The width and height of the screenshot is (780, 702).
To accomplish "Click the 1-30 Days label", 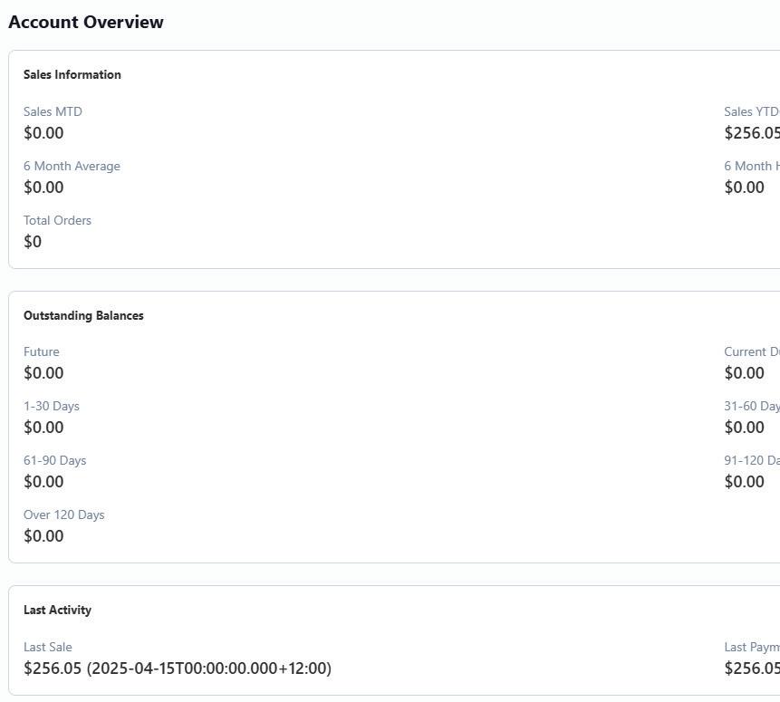I will click(51, 406).
